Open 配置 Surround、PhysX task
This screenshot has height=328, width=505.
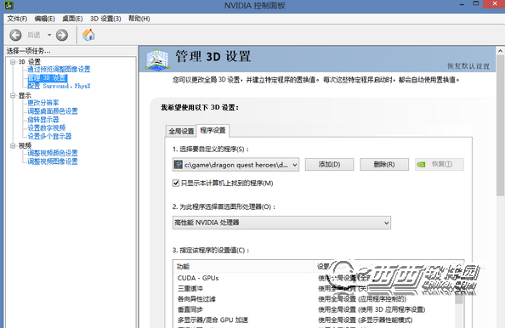(59, 86)
